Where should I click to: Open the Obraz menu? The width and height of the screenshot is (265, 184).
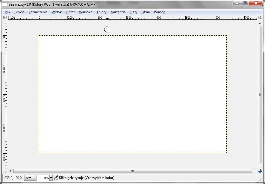click(70, 12)
